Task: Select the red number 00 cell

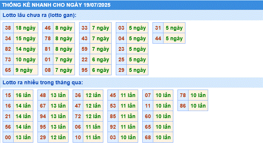Action: point(8,137)
